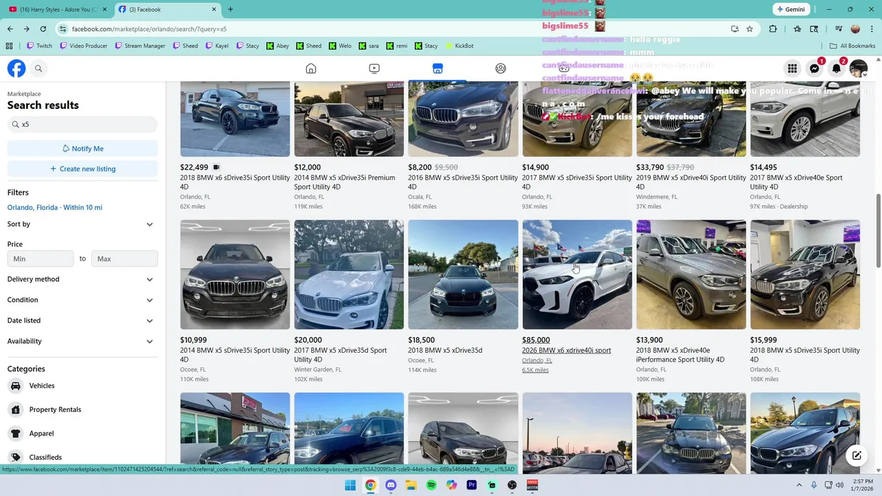Open Spotify from the taskbar

pyautogui.click(x=431, y=485)
